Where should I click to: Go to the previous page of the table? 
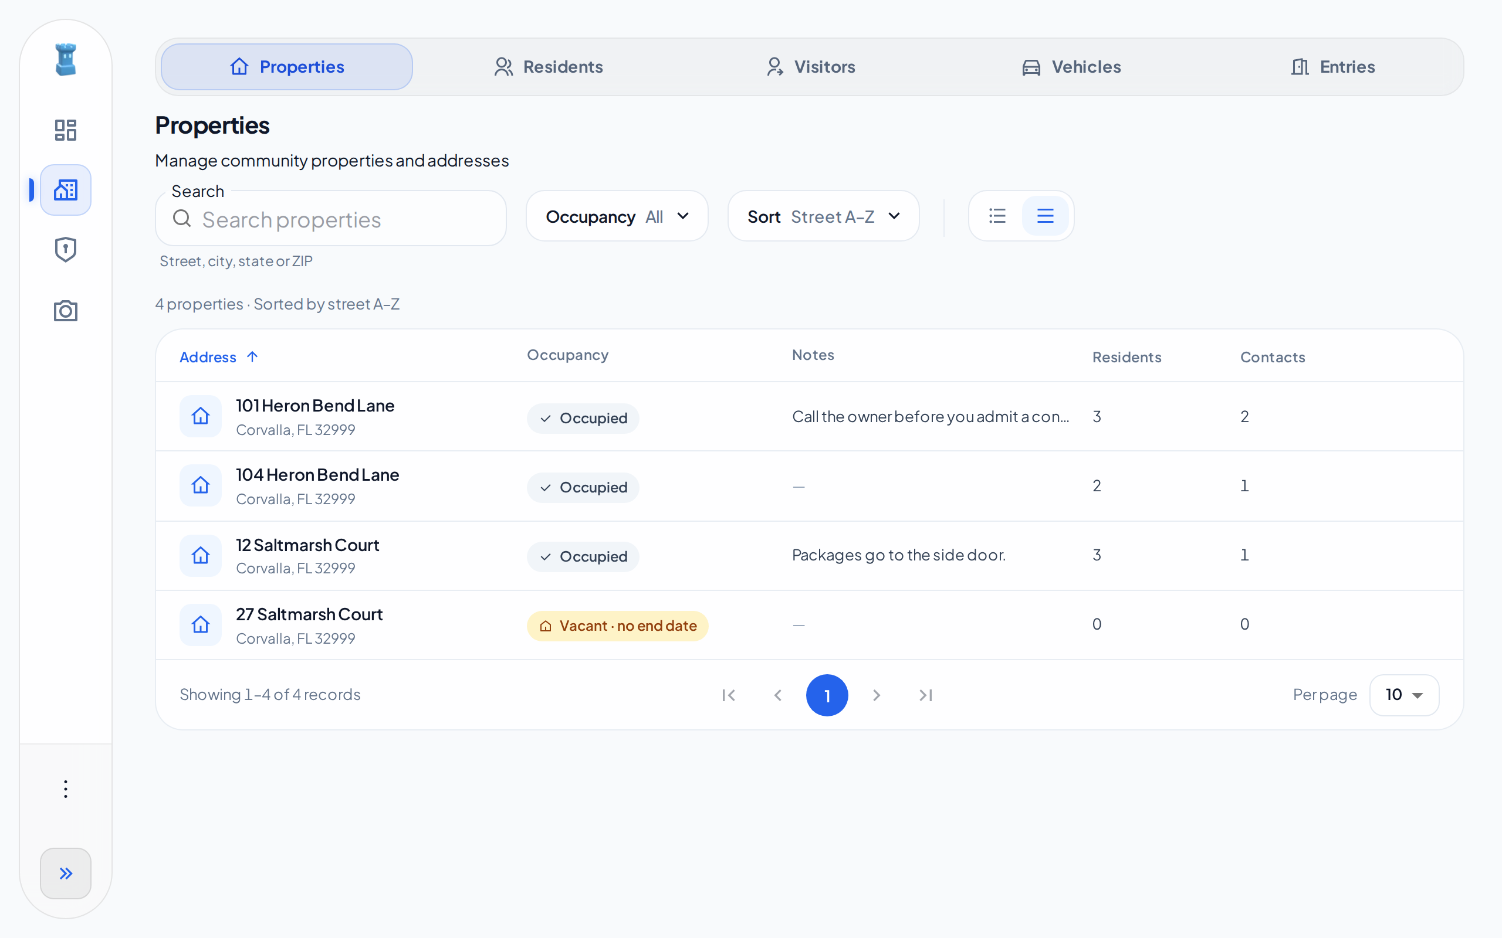tap(777, 695)
